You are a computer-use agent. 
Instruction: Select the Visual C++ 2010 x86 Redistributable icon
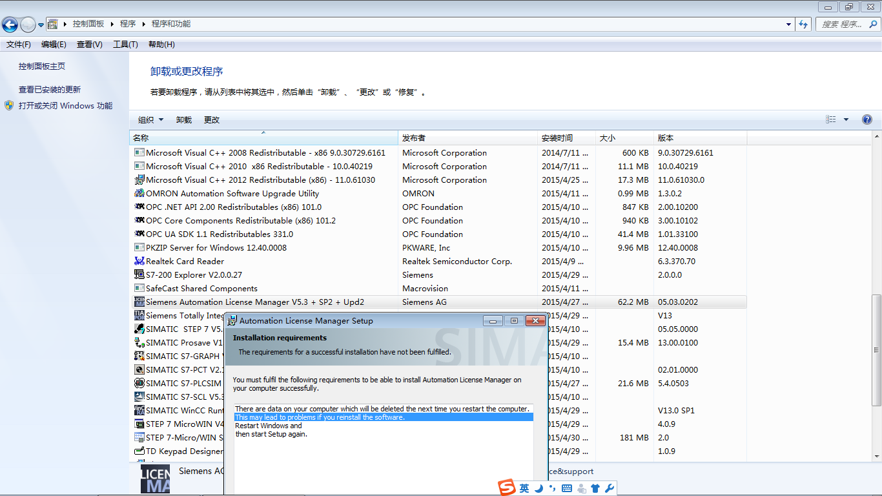click(x=139, y=167)
